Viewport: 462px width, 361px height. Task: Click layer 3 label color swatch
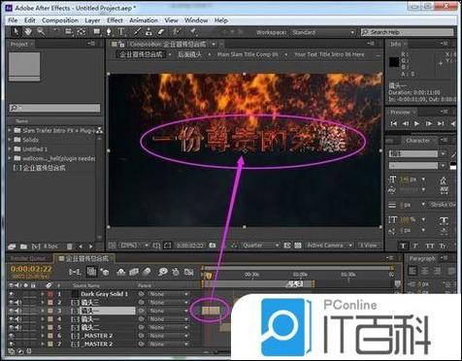50,311
